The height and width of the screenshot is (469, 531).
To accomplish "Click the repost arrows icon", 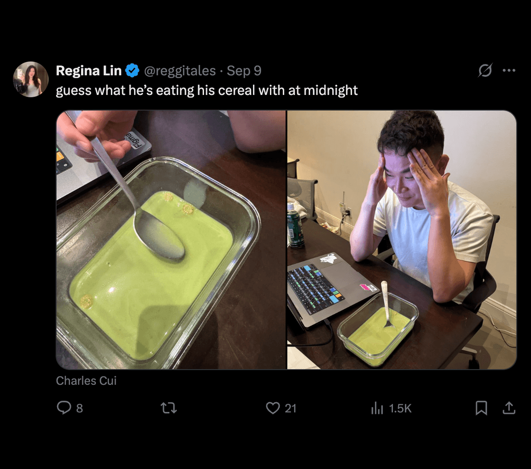I will 169,408.
